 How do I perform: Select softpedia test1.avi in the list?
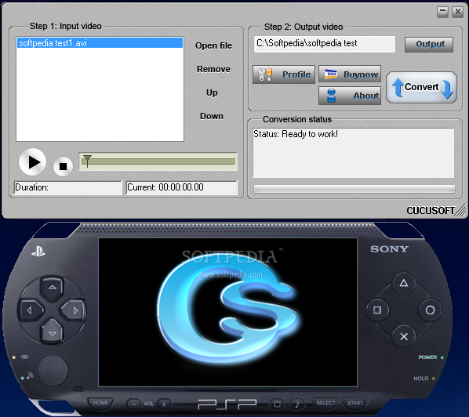(100, 43)
